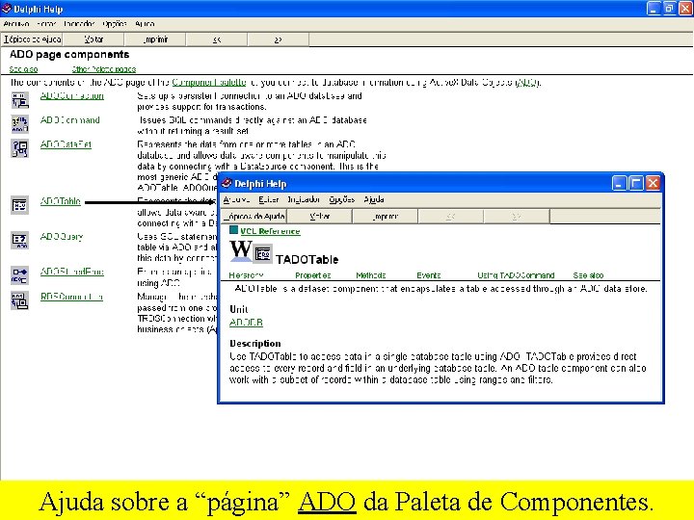Click See also in TADOTable popup
Screen dimensions: 694x520
(x=588, y=275)
